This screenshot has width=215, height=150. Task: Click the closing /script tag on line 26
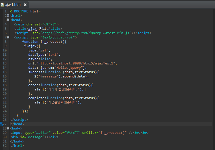click(19, 120)
